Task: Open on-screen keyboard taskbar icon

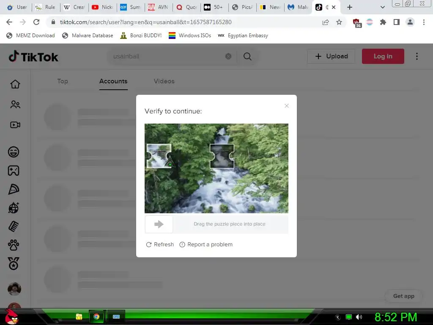Action: 116,317
